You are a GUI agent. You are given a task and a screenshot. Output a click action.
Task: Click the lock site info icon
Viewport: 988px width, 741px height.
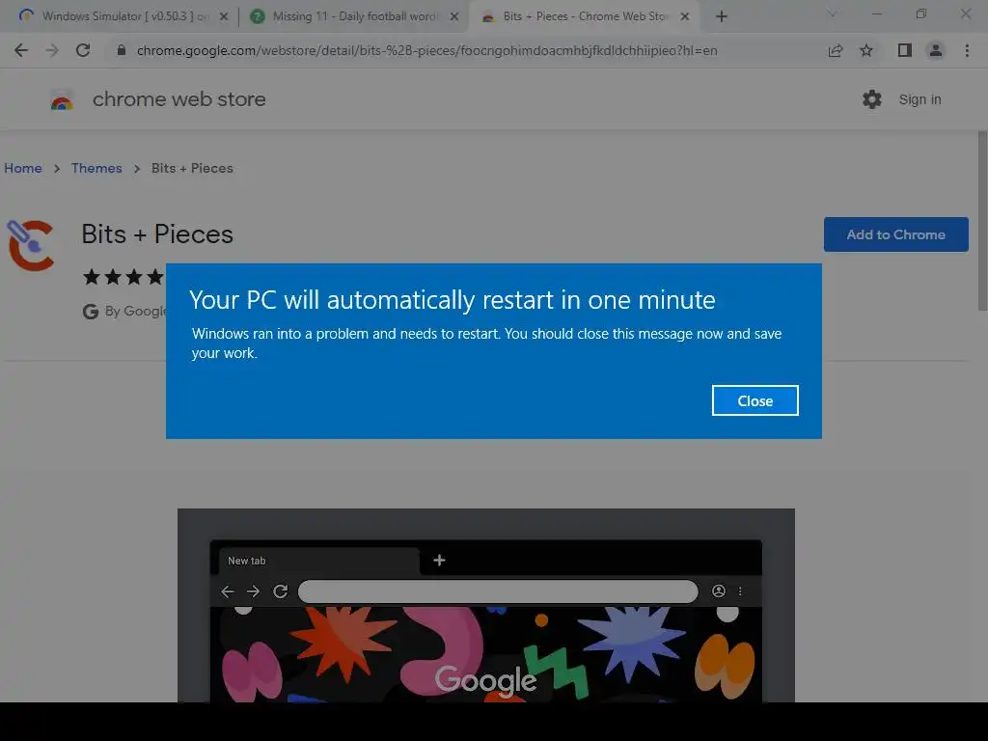point(122,50)
